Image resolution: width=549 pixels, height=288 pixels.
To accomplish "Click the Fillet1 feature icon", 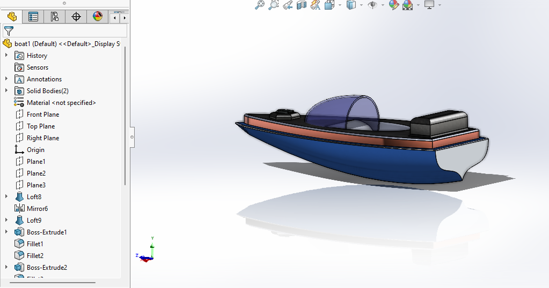I will pos(19,244).
